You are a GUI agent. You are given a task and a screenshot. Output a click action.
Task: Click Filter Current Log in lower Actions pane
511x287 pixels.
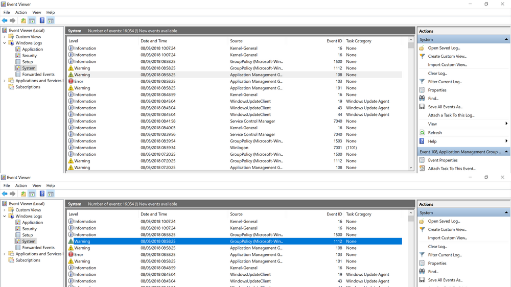click(x=445, y=255)
